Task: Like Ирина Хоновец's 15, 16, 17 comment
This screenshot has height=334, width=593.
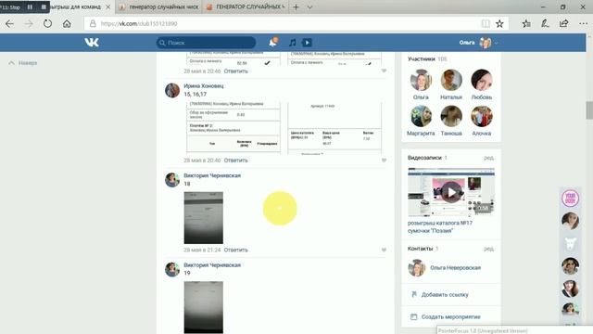Action: (384, 161)
